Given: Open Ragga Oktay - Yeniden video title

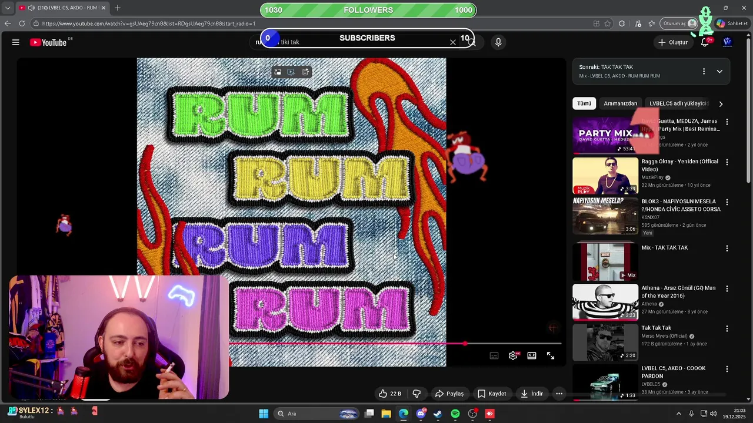Looking at the screenshot, I should coord(679,165).
